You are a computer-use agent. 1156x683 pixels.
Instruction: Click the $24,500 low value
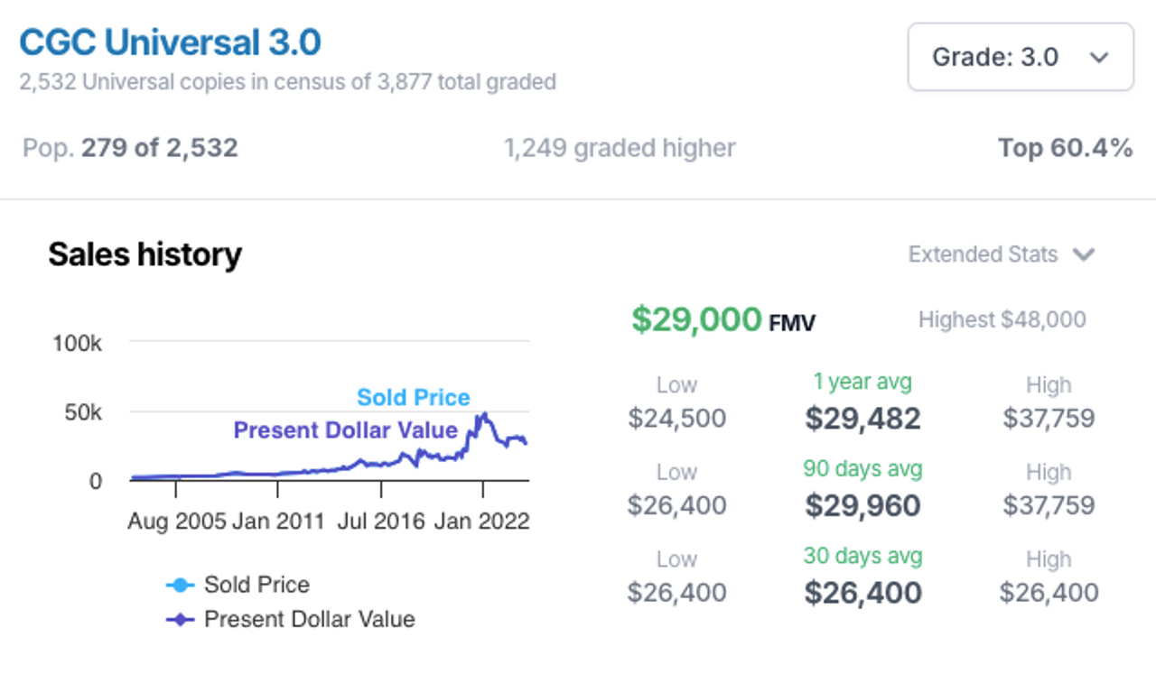click(676, 418)
